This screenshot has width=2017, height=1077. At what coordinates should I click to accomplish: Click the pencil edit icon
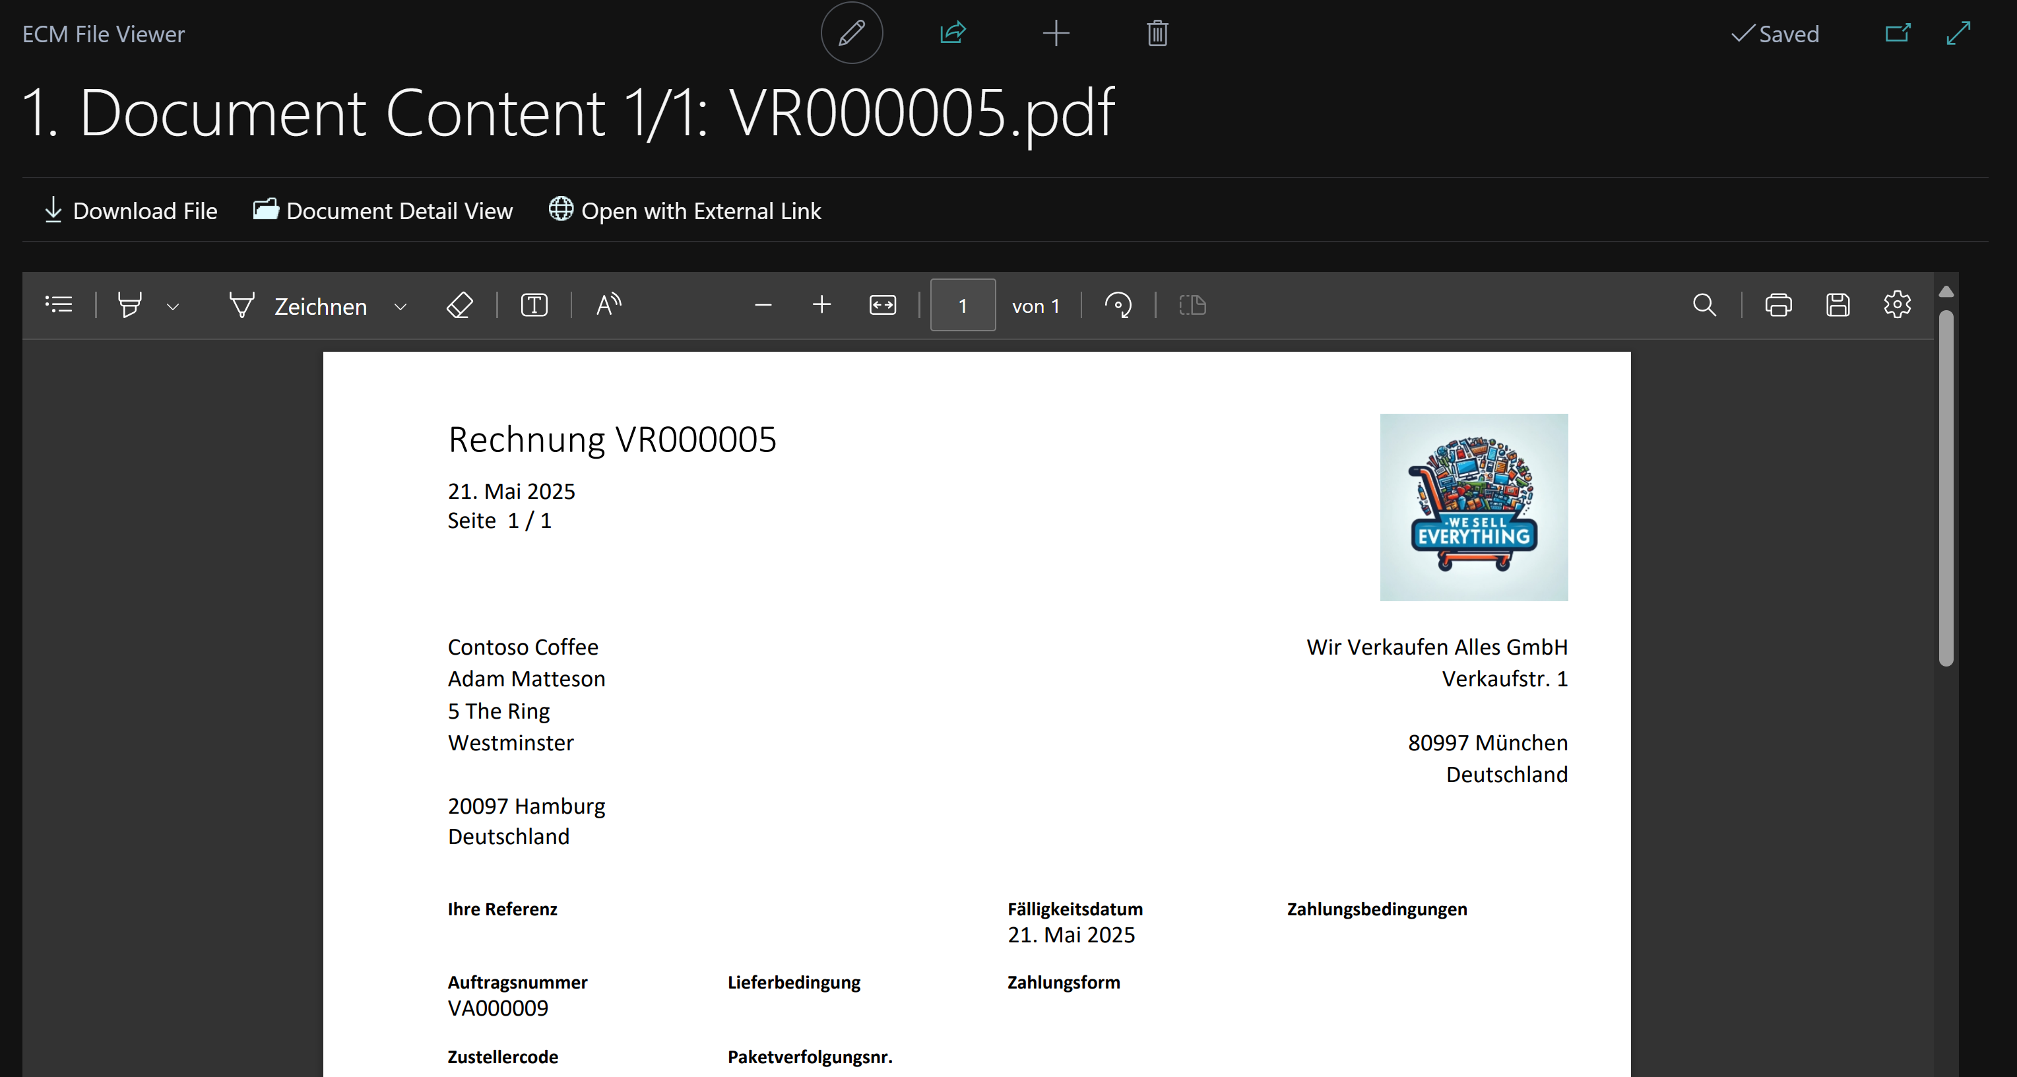point(851,33)
